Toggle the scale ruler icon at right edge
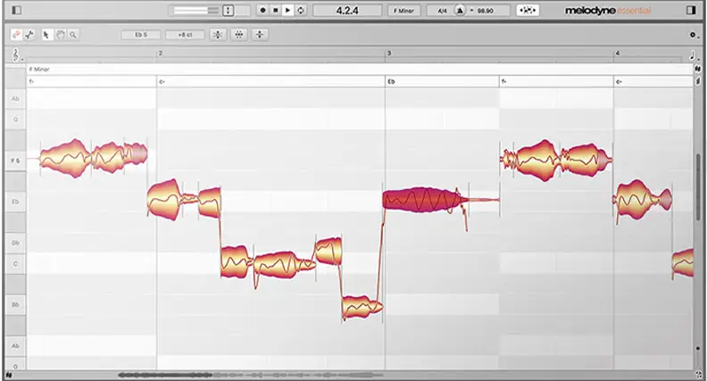 click(x=698, y=70)
